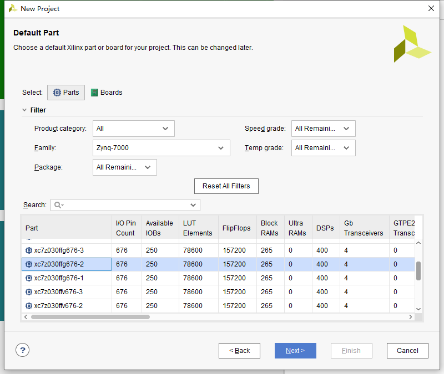The height and width of the screenshot is (374, 444).
Task: Click the table's scroll left arrow
Action: (26, 317)
